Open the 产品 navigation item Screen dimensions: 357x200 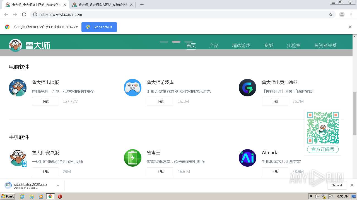coord(214,45)
